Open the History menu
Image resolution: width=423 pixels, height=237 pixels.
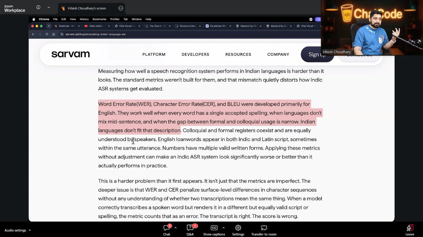84,19
